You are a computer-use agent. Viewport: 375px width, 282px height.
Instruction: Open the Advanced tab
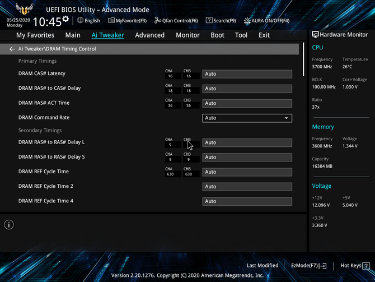(149, 35)
